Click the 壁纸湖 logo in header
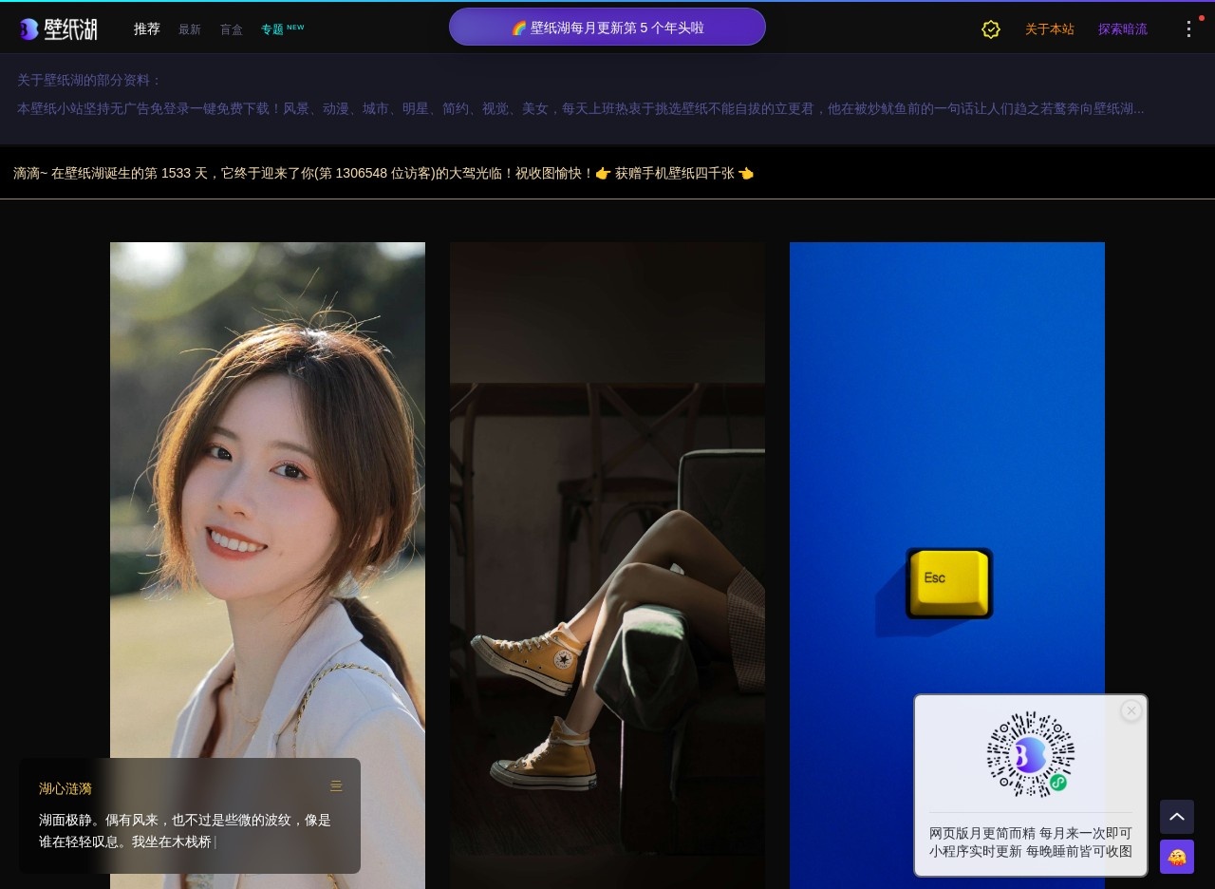This screenshot has width=1215, height=889. pos(58,29)
